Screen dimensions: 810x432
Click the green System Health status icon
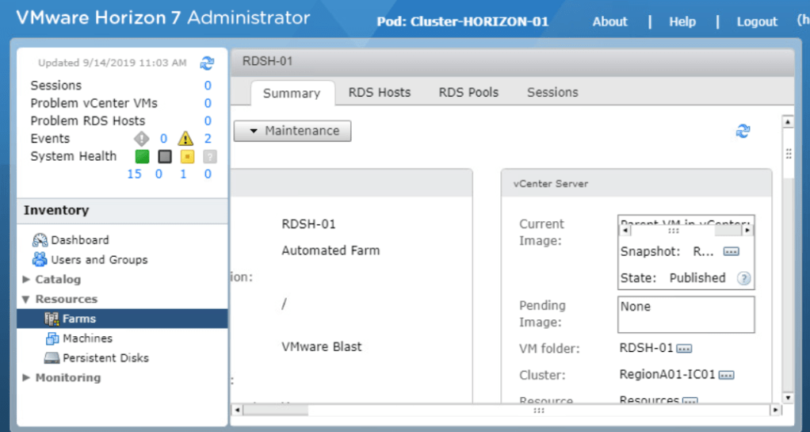click(x=142, y=157)
